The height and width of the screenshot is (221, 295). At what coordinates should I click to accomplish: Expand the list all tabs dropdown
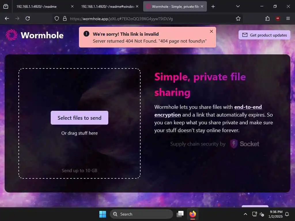point(238,6)
